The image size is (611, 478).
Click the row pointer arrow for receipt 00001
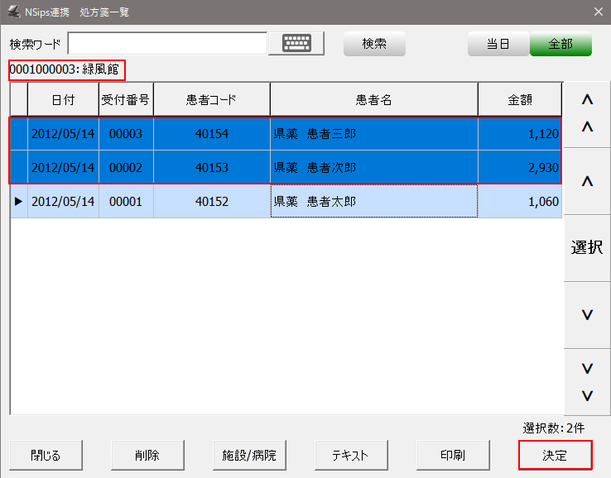pos(18,201)
